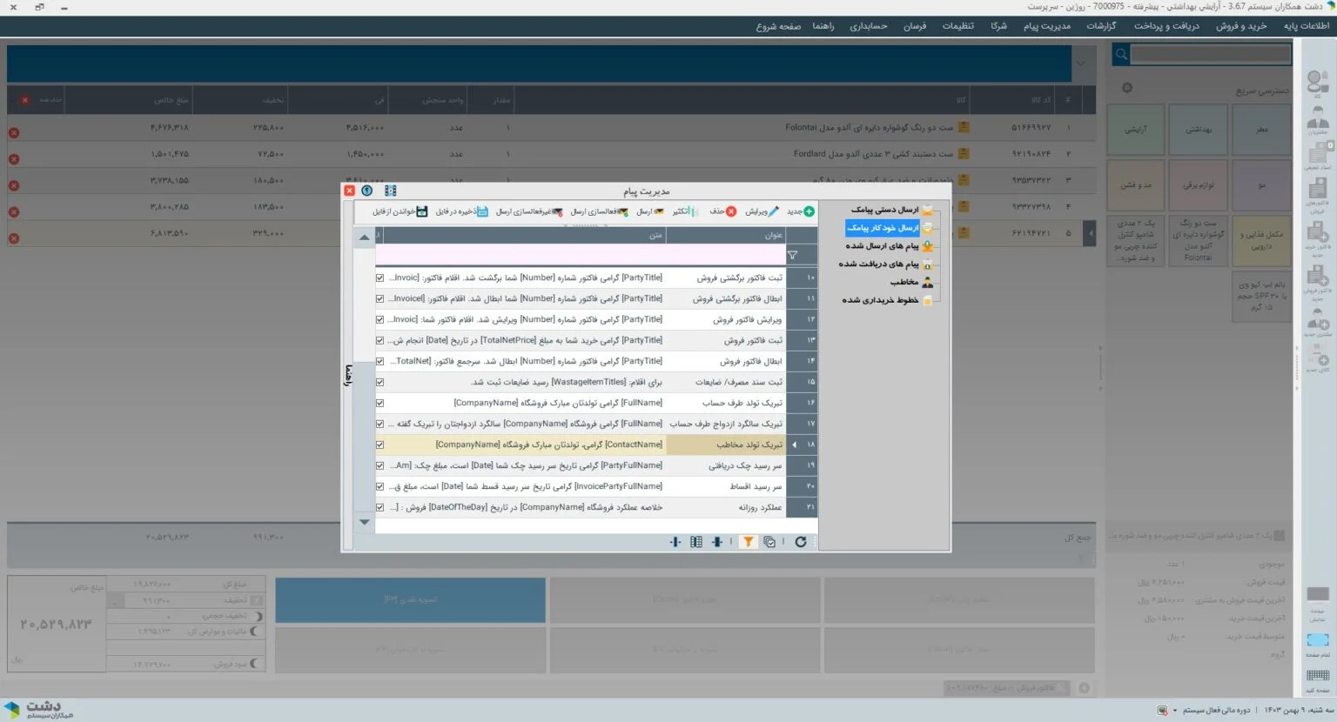Click the refresh icon below the message grid
1337x722 pixels.
click(801, 542)
